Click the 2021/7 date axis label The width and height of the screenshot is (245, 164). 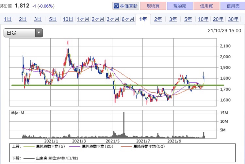tap(143, 141)
